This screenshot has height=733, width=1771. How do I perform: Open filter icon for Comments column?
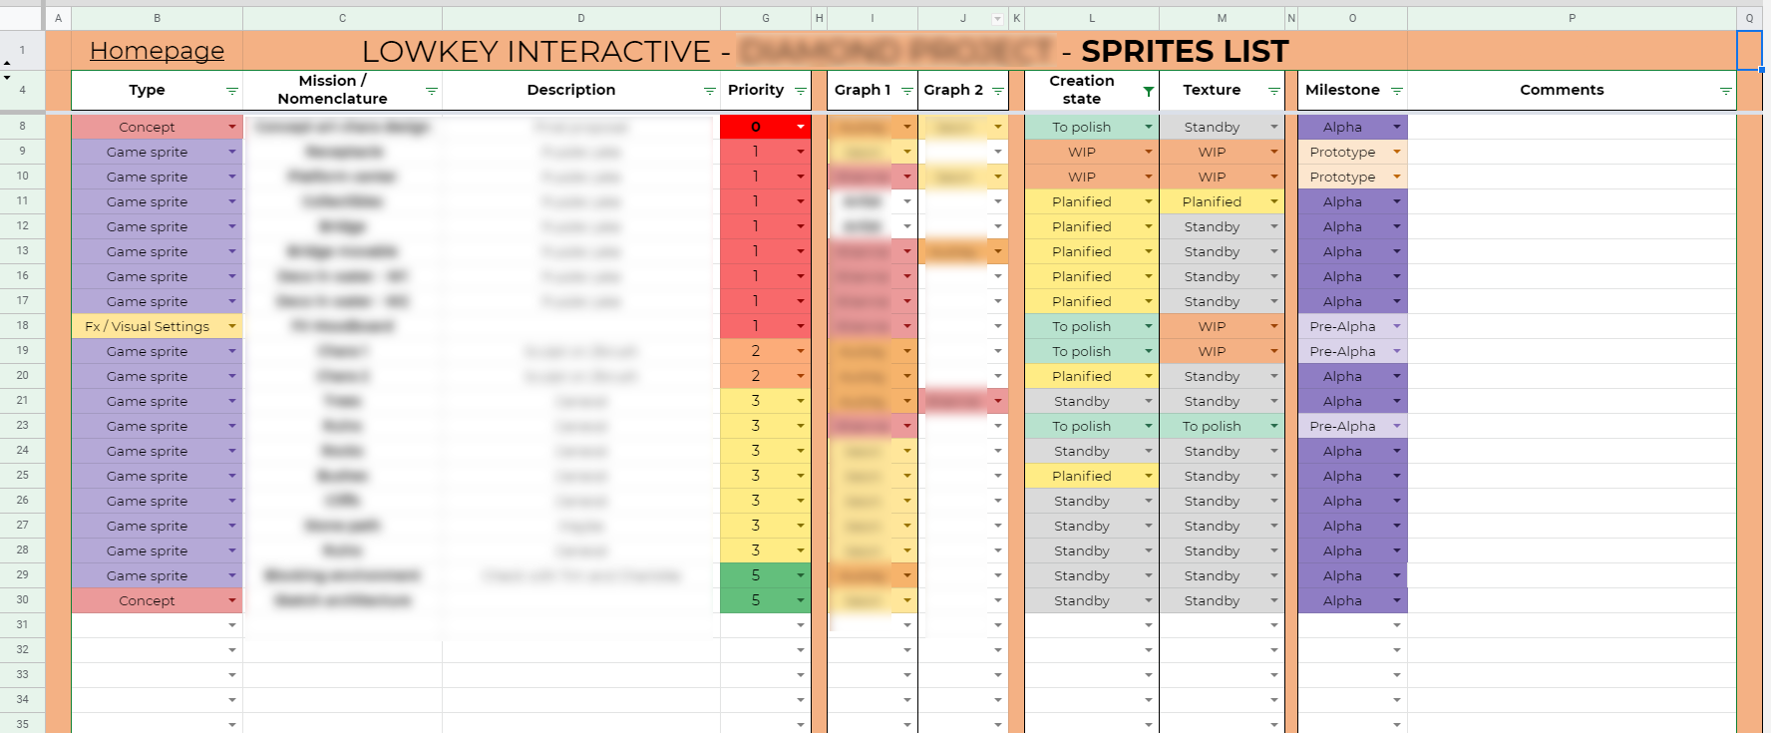(x=1726, y=91)
